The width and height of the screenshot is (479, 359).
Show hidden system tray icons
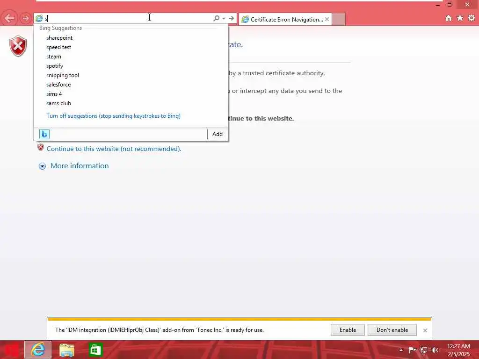401,350
